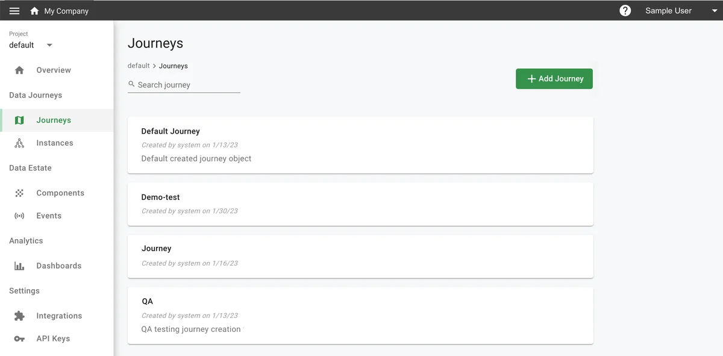Click the Search journey input field
723x356 pixels.
pos(184,84)
